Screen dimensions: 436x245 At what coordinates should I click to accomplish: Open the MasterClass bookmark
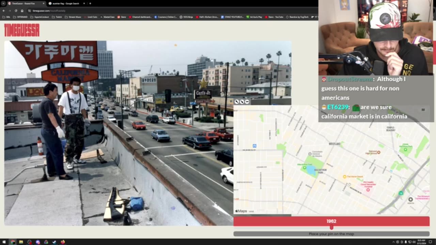coord(107,17)
